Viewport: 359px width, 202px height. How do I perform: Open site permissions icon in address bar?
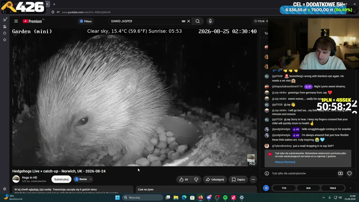pyautogui.click(x=58, y=12)
